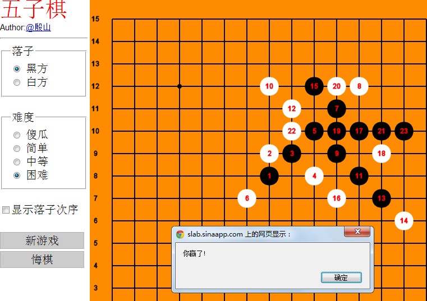Click white stone numbered 8
This screenshot has height=301, width=427.
[359, 86]
